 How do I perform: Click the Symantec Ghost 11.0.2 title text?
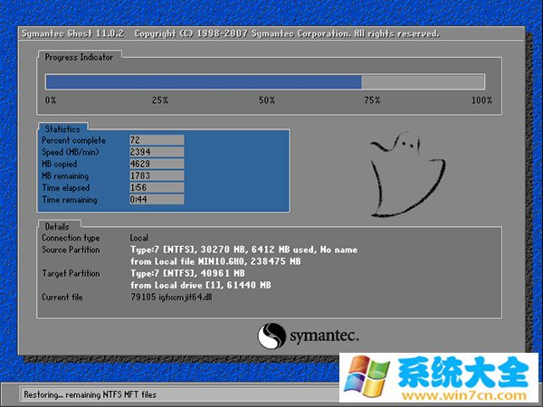click(x=72, y=33)
